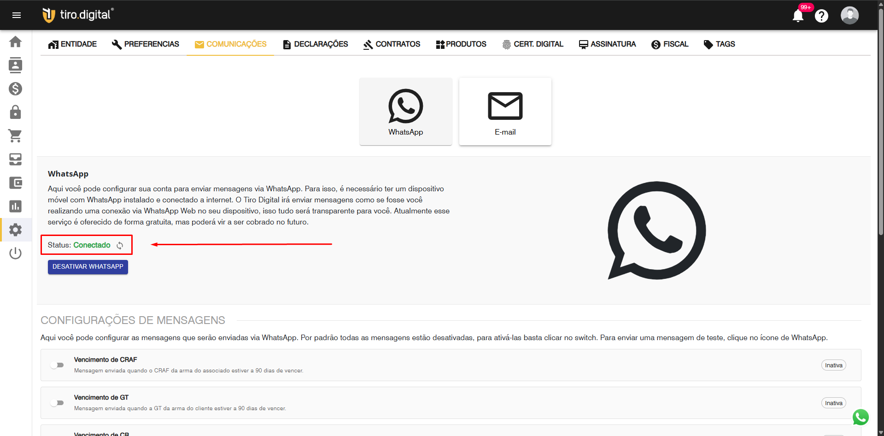
Task: Click the help question mark icon
Action: 821,16
